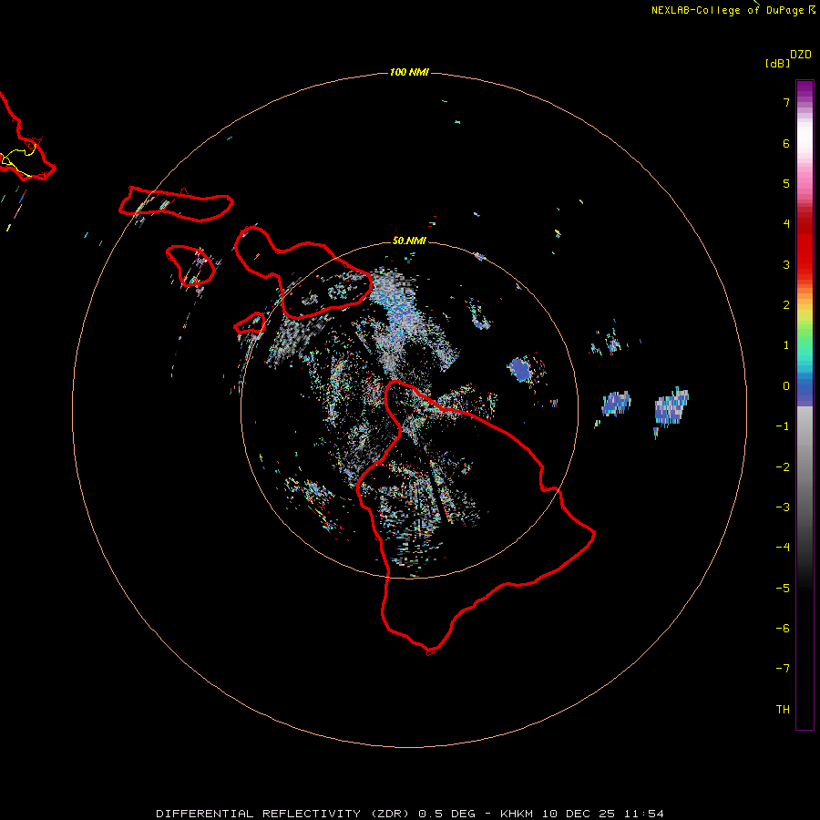Click the -2 value on color scale
Image resolution: width=820 pixels, height=820 pixels.
(783, 467)
